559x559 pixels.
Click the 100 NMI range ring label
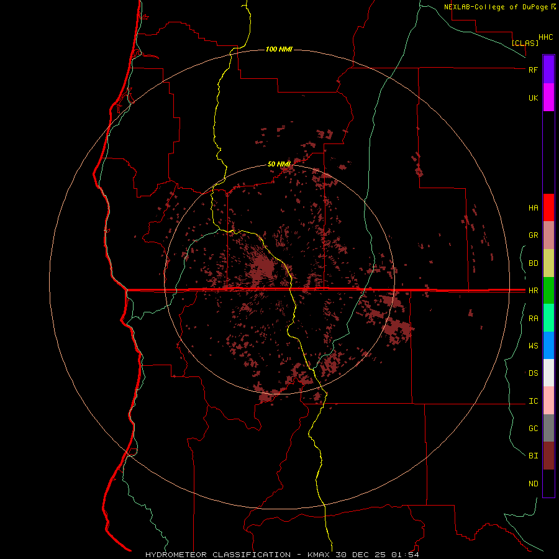[279, 49]
